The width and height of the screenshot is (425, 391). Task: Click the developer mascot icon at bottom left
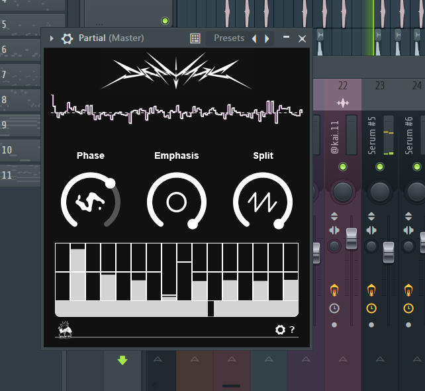[x=65, y=329]
